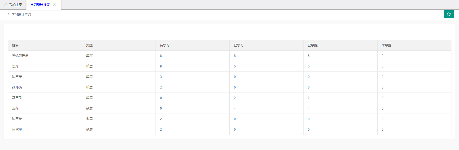Screen dimensions: 459x150
Task: Switch to the 我的主页 tab label
Action: pyautogui.click(x=16, y=5)
